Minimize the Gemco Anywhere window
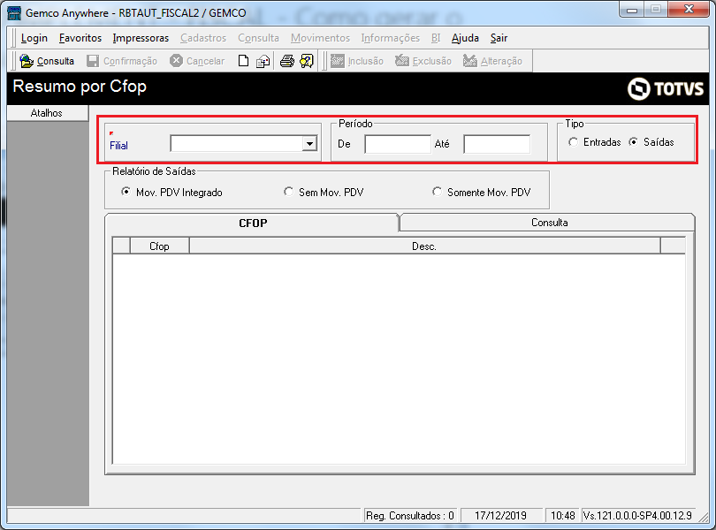 click(632, 10)
